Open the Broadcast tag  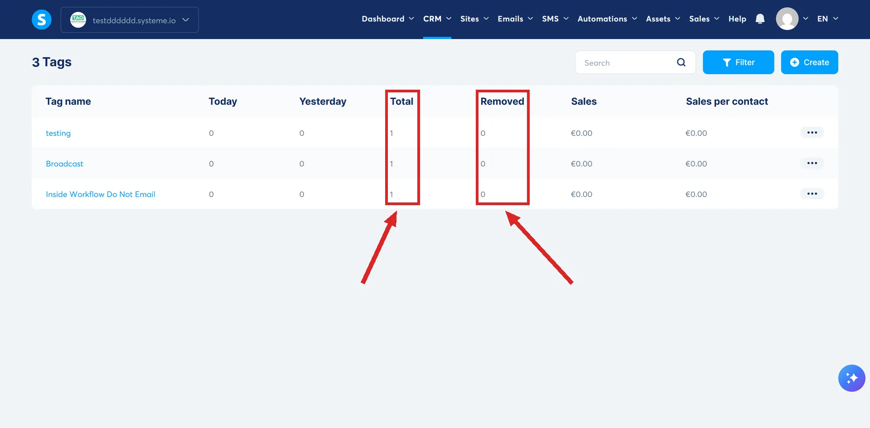64,164
